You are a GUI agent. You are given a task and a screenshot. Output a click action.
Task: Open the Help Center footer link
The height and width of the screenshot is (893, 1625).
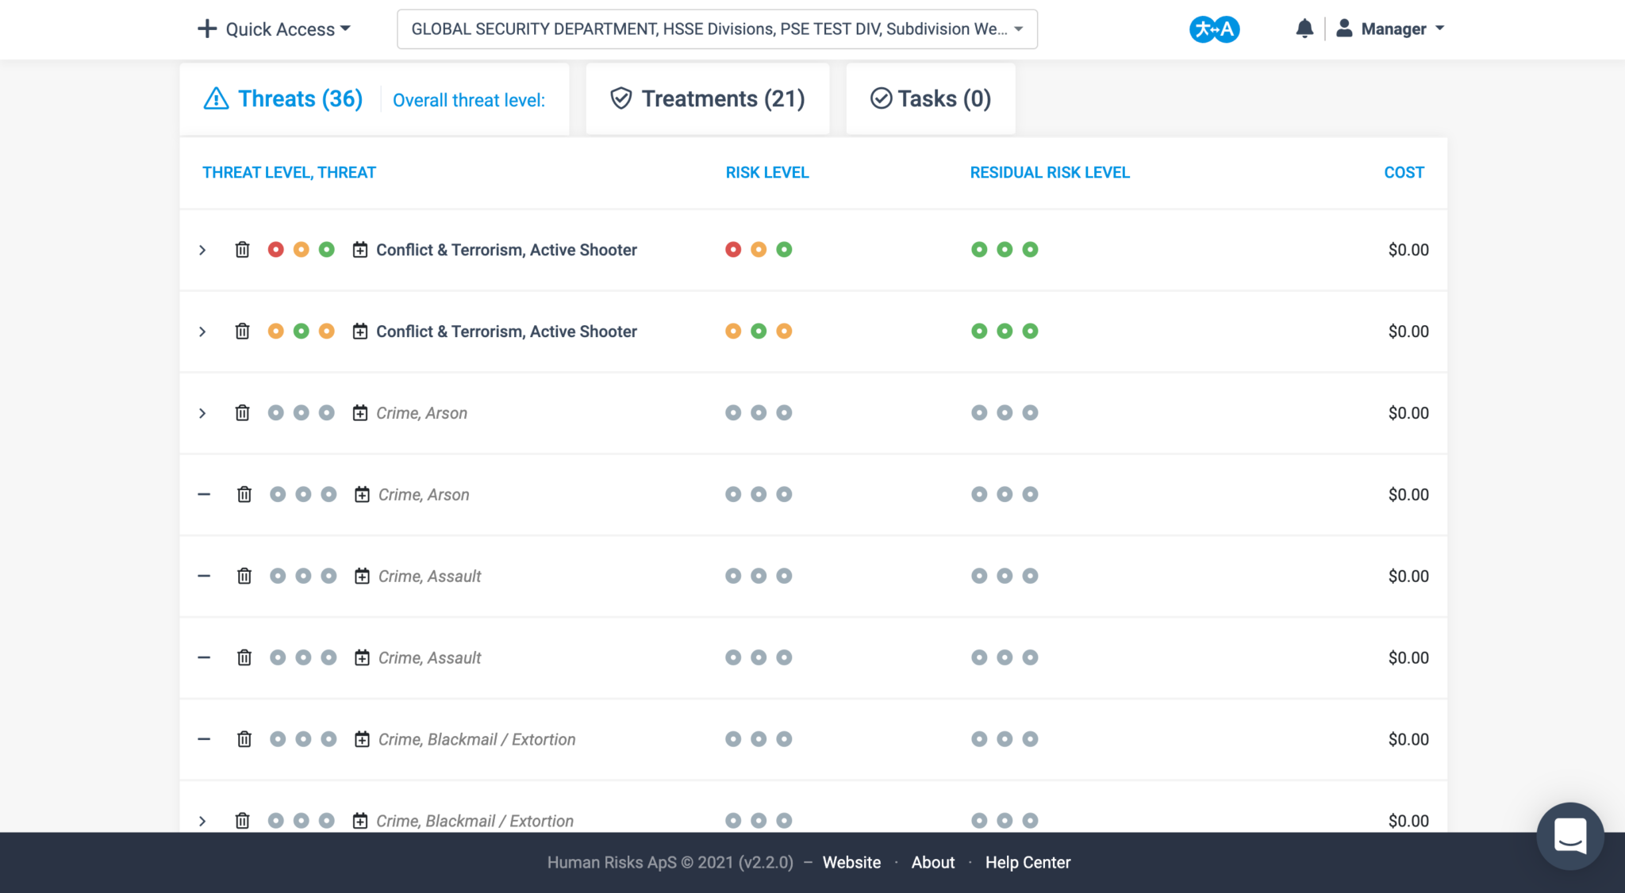click(1028, 862)
